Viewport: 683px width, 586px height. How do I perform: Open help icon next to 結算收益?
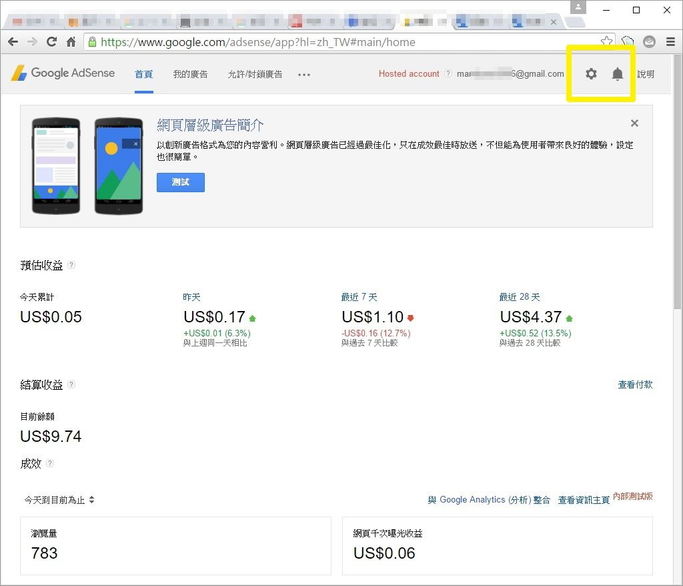click(x=71, y=384)
